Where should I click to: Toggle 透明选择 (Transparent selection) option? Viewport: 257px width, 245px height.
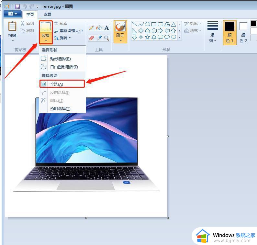tap(60, 109)
